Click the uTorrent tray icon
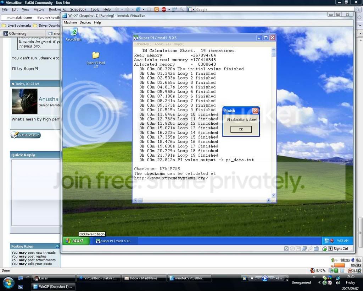Viewport: 363px width, 291px height. (324, 282)
